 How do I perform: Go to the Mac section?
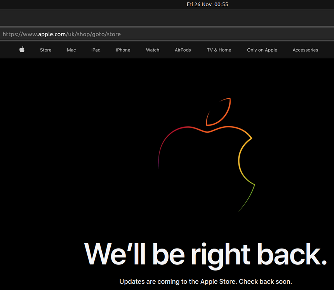coord(71,50)
